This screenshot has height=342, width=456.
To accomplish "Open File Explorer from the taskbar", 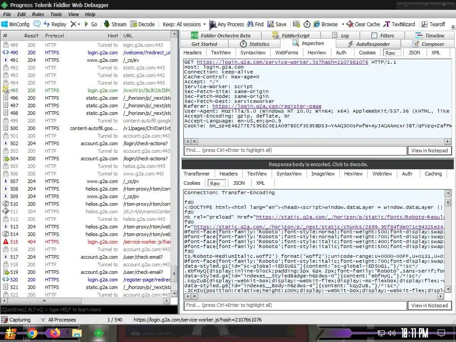I will point(77,333).
